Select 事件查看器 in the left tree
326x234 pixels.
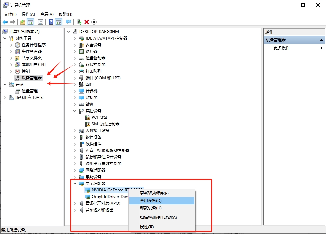pos(32,51)
